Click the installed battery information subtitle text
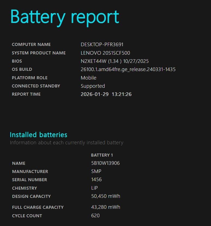Screen dimensions: 211x226 66,143
